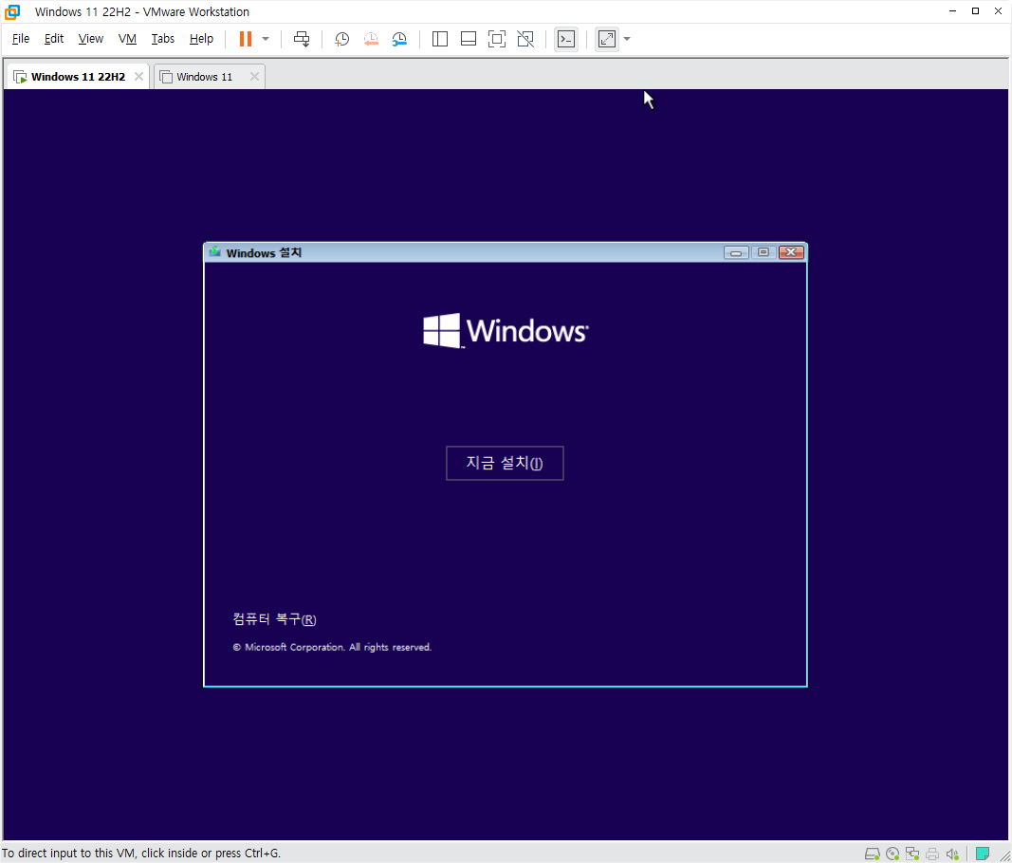Enter full screen mode icon
Viewport: 1012px width, 863px height.
496,39
